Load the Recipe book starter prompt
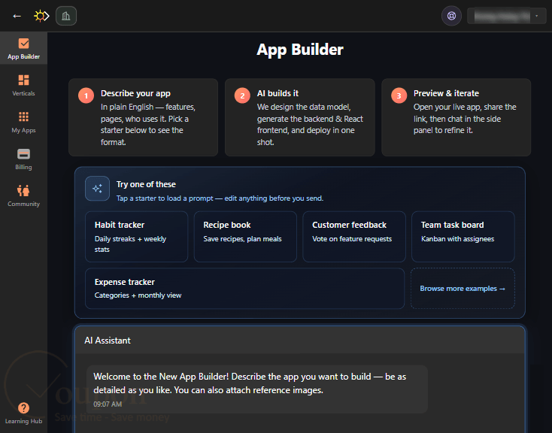The image size is (552, 433). pyautogui.click(x=245, y=237)
